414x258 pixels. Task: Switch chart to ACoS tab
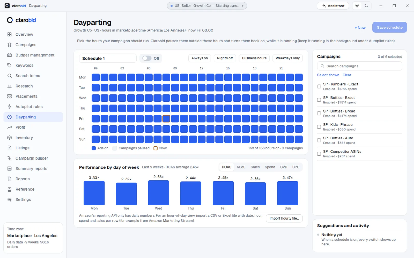241,167
